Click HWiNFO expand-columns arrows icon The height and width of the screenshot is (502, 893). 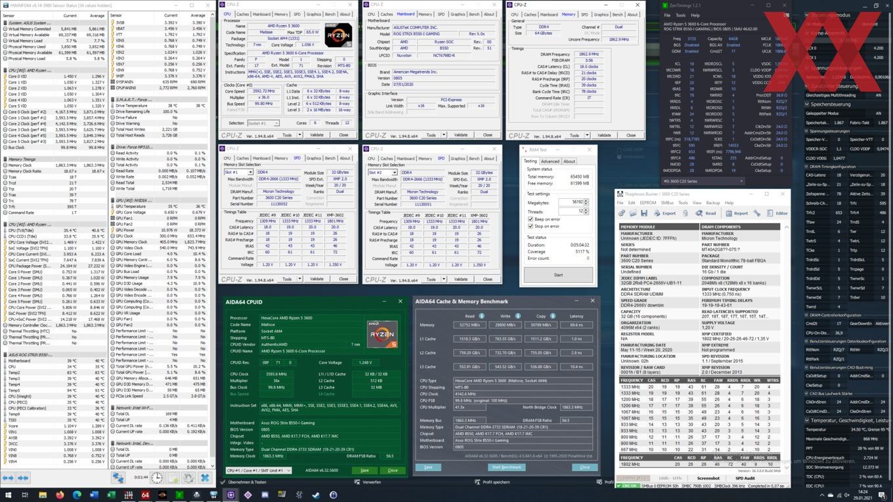coord(8,478)
